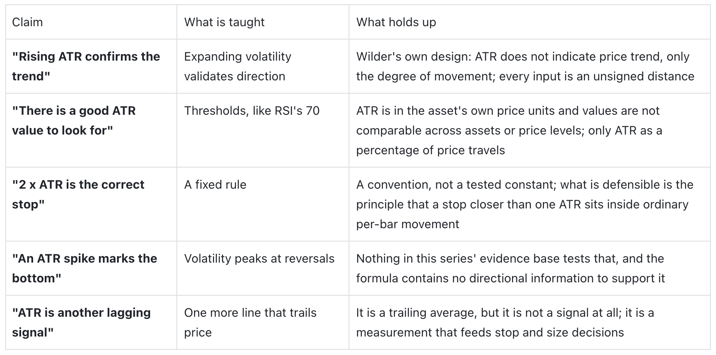Click the 'Claim' column header
716x355 pixels.
point(27,22)
